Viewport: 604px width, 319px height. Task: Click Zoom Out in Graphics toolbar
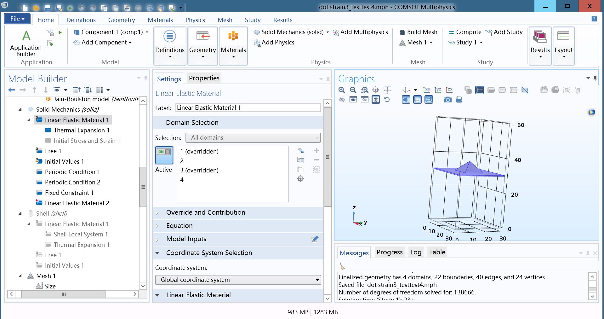353,90
